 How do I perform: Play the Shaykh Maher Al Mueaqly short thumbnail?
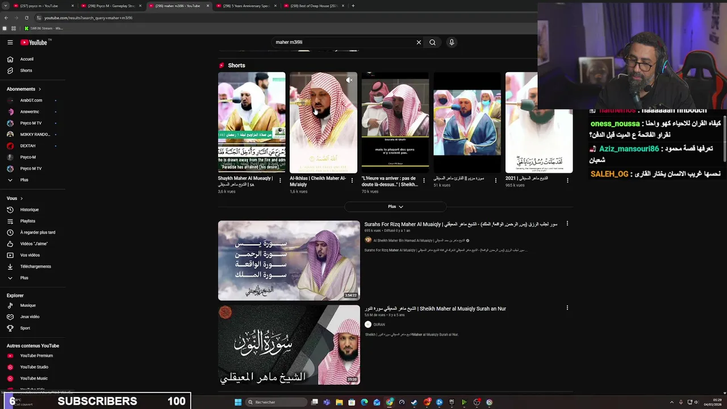pos(252,122)
